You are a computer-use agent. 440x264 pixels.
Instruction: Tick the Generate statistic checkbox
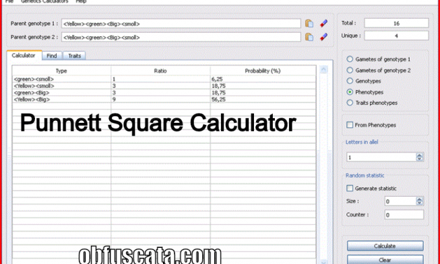350,189
